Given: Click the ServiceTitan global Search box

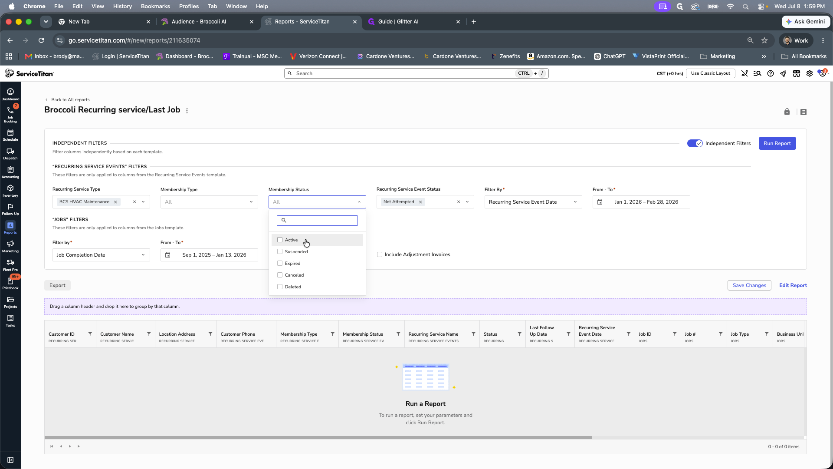Looking at the screenshot, I should pos(416,73).
